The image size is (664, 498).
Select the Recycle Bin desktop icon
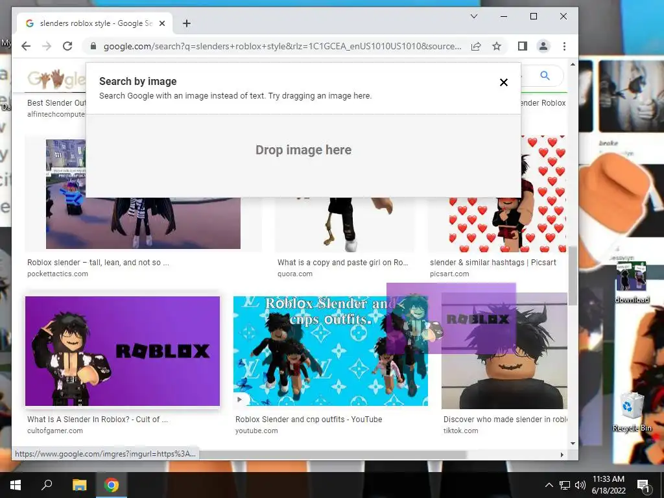[632, 412]
